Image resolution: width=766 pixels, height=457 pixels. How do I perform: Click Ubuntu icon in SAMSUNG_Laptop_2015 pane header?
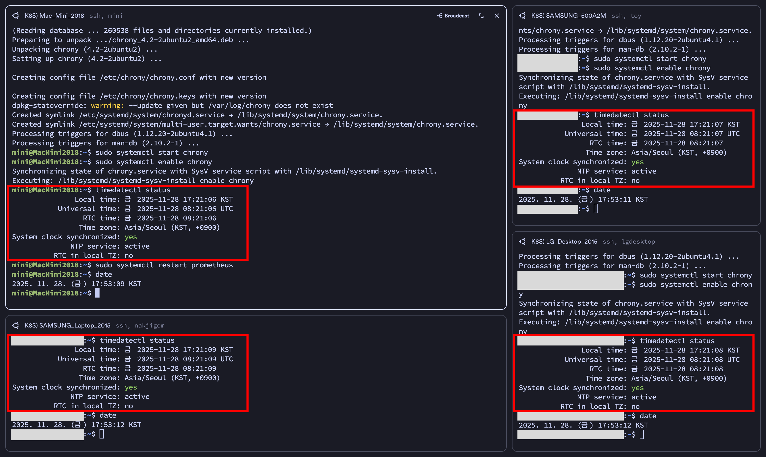16,325
